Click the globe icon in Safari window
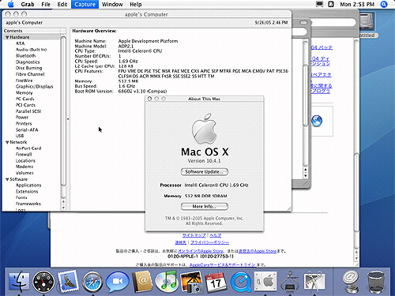This screenshot has width=395, height=296. click(x=317, y=121)
